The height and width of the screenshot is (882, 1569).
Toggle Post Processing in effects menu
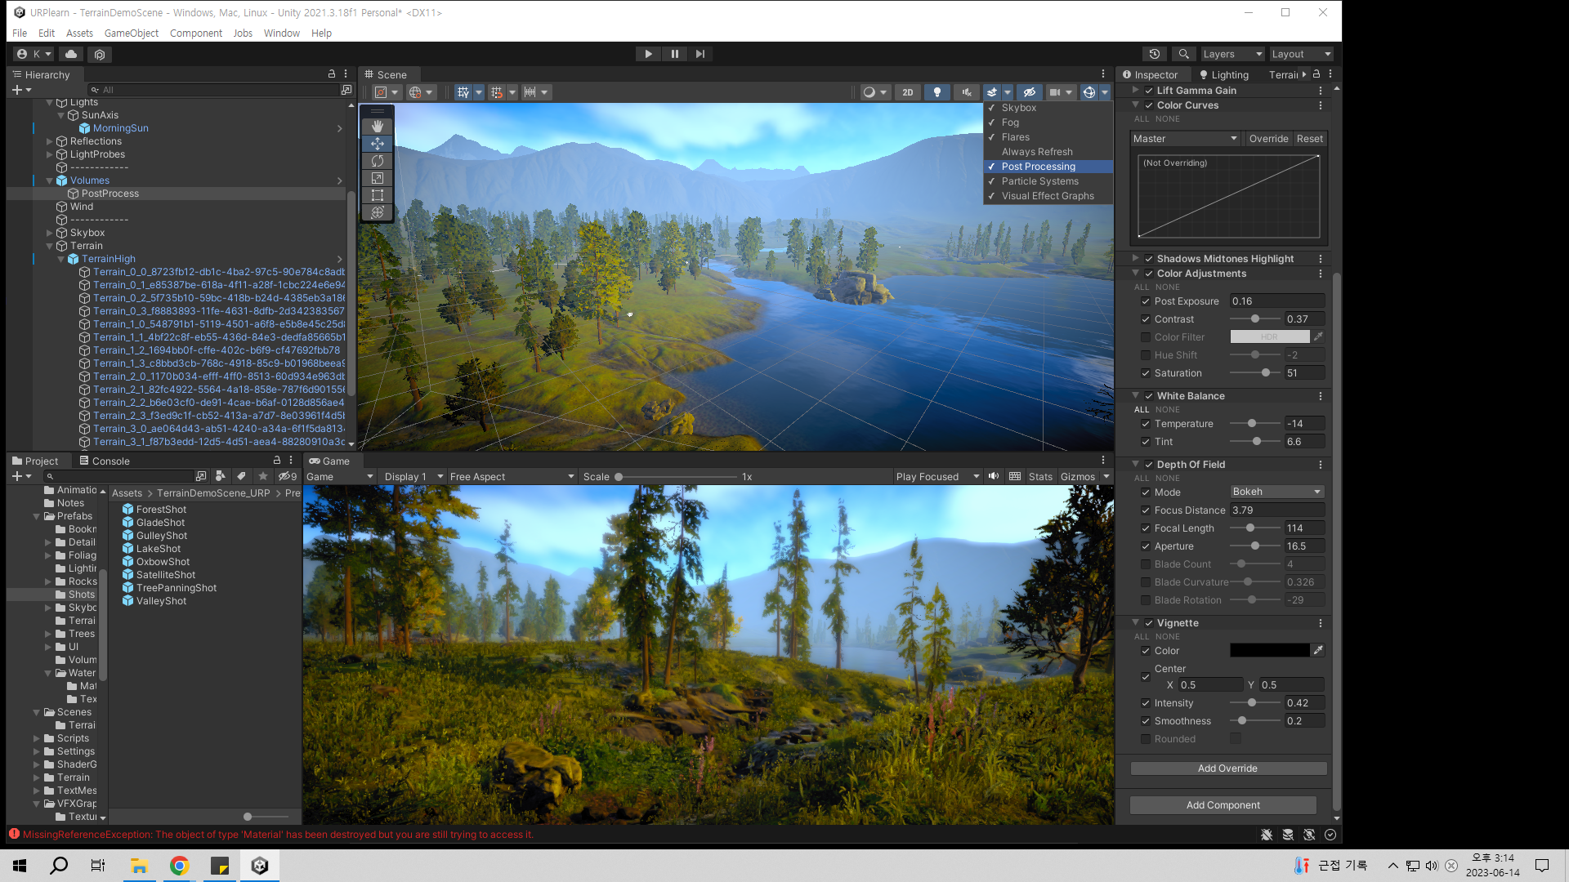click(1048, 167)
